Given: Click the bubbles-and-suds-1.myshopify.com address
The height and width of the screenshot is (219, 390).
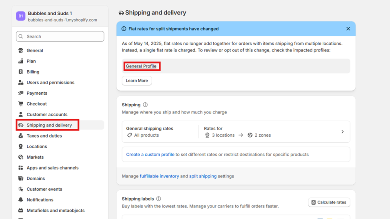Looking at the screenshot, I should tap(62, 20).
